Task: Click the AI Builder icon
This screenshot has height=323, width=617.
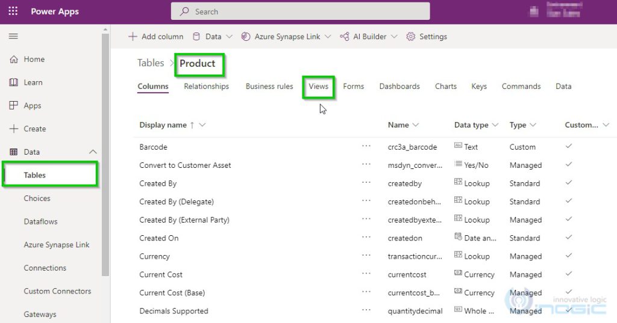Action: coord(345,37)
